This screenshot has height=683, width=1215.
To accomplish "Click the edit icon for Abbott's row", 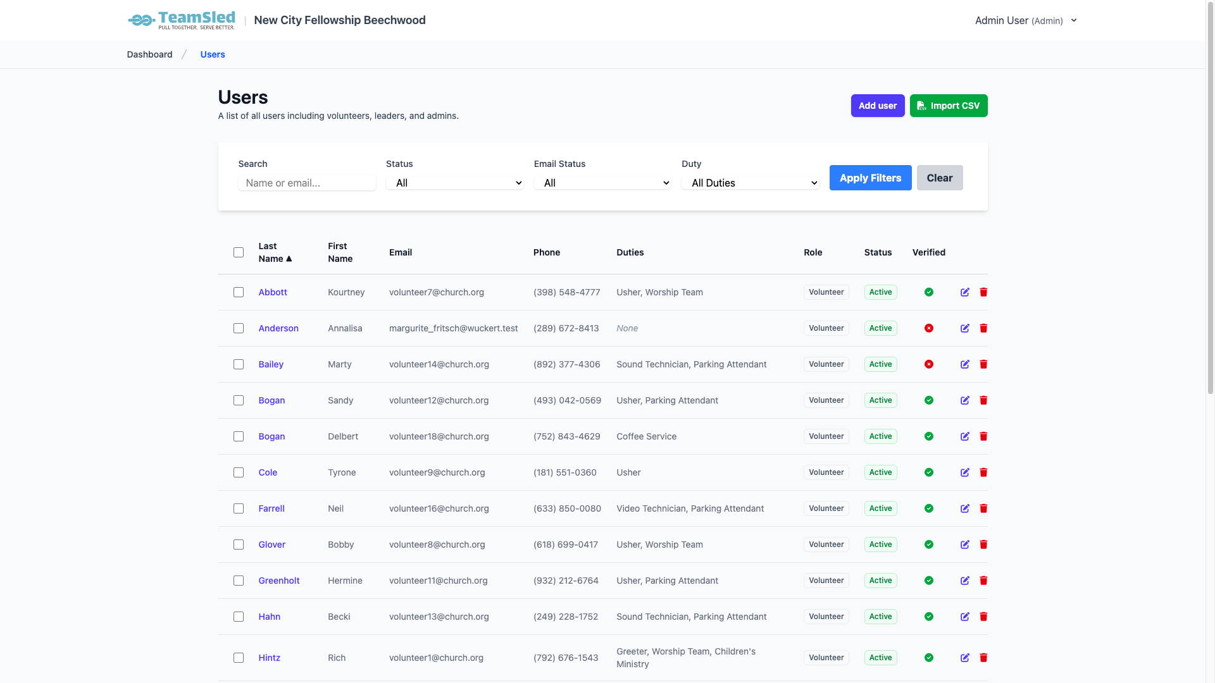I will click(x=964, y=292).
